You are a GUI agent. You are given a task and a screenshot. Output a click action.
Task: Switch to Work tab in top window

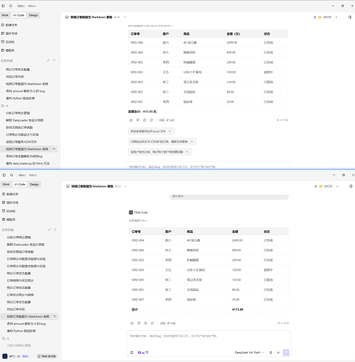click(x=5, y=15)
